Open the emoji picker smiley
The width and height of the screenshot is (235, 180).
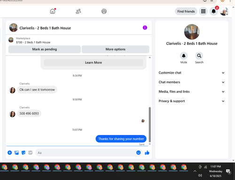[x=139, y=153]
